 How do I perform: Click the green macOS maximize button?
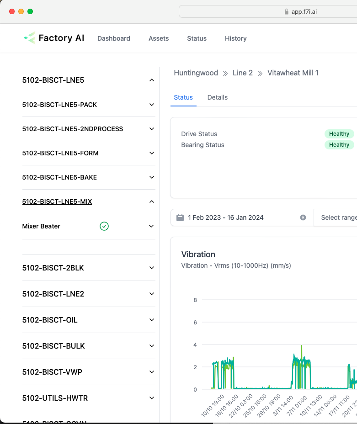(x=30, y=11)
